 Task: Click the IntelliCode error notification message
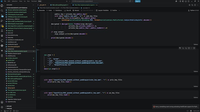(177, 107)
